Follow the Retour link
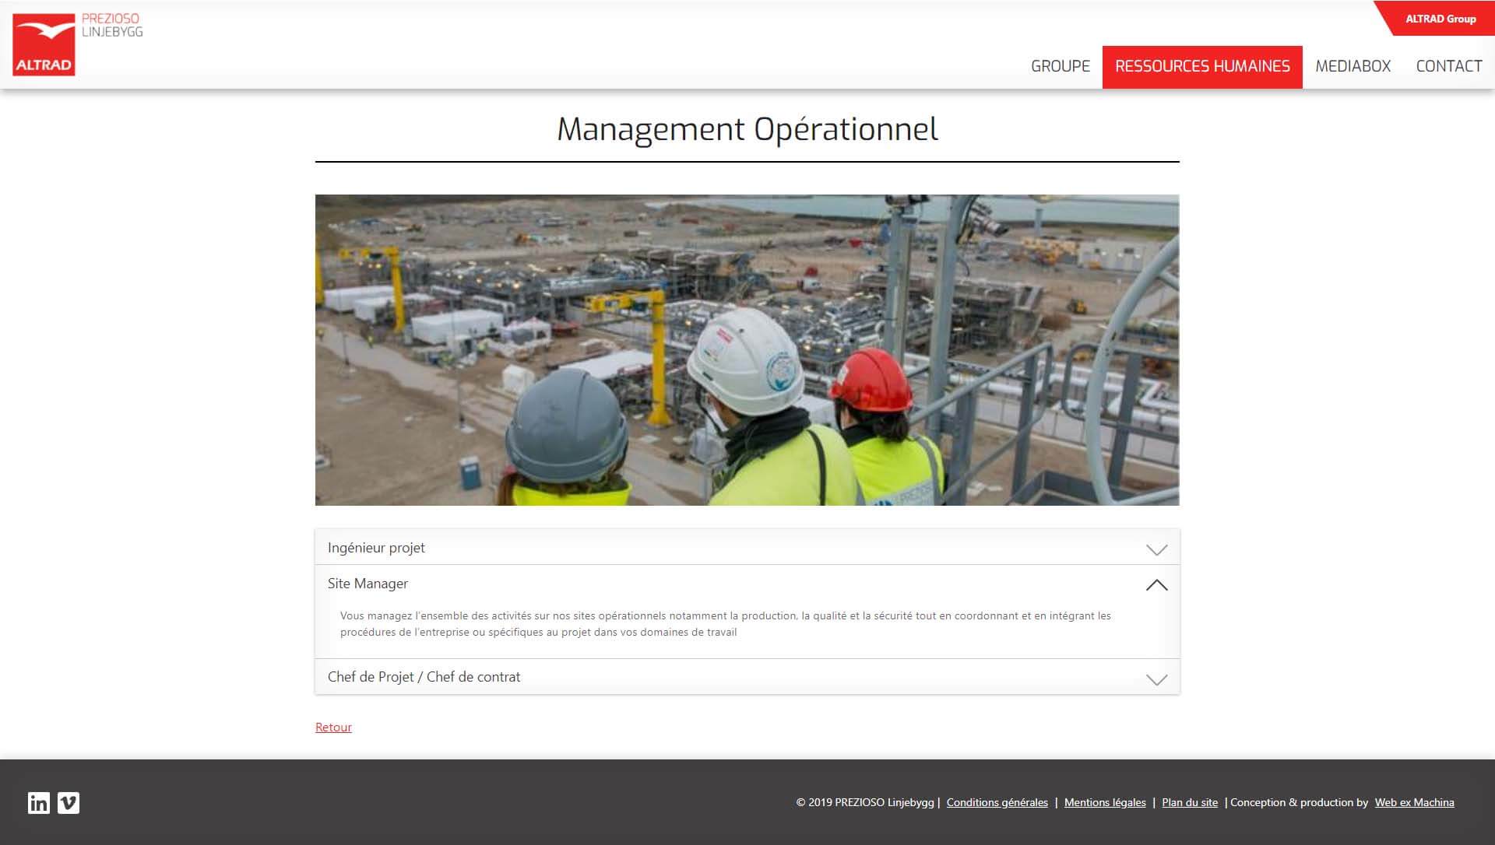The height and width of the screenshot is (845, 1495). [333, 727]
